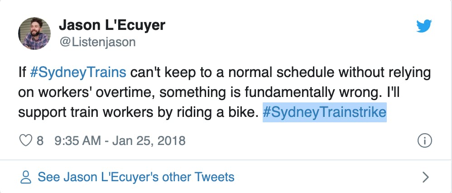This screenshot has width=452, height=193.
Task: Open the #SydneyTrains hashtag
Action: pyautogui.click(x=78, y=72)
